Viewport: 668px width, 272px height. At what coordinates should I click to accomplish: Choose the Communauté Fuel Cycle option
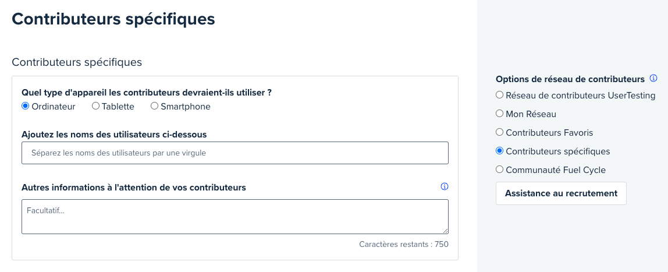[499, 169]
